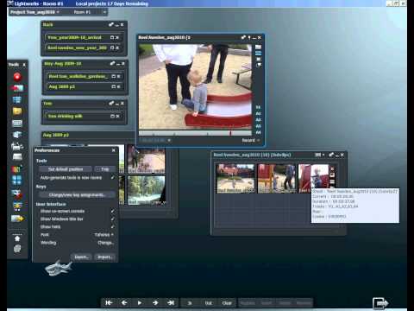Click the top icon in the viewer side strip
The image size is (414, 311).
[258, 47]
